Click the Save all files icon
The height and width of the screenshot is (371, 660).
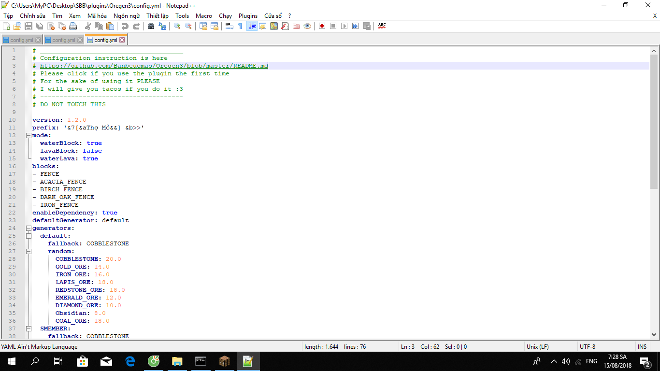pyautogui.click(x=39, y=26)
